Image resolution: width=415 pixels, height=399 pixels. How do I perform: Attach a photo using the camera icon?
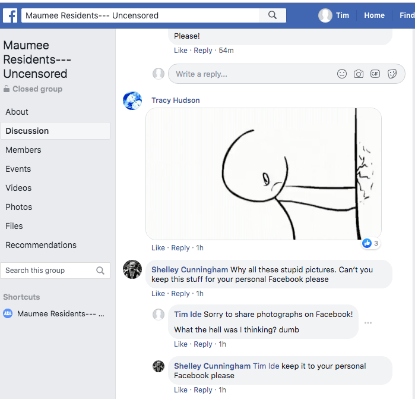359,74
